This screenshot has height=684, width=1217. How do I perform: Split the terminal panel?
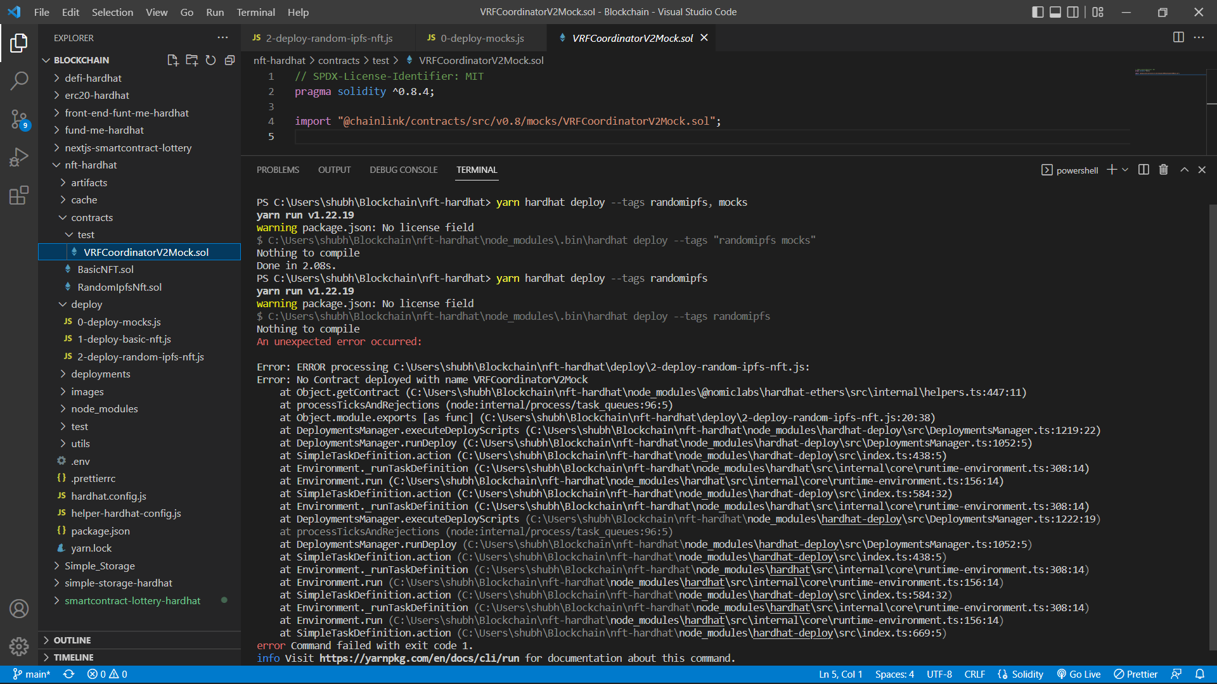click(1143, 170)
